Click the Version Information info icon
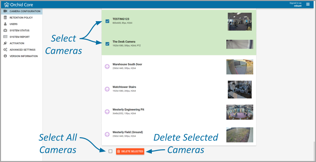This screenshot has height=162, width=316. 6,56
